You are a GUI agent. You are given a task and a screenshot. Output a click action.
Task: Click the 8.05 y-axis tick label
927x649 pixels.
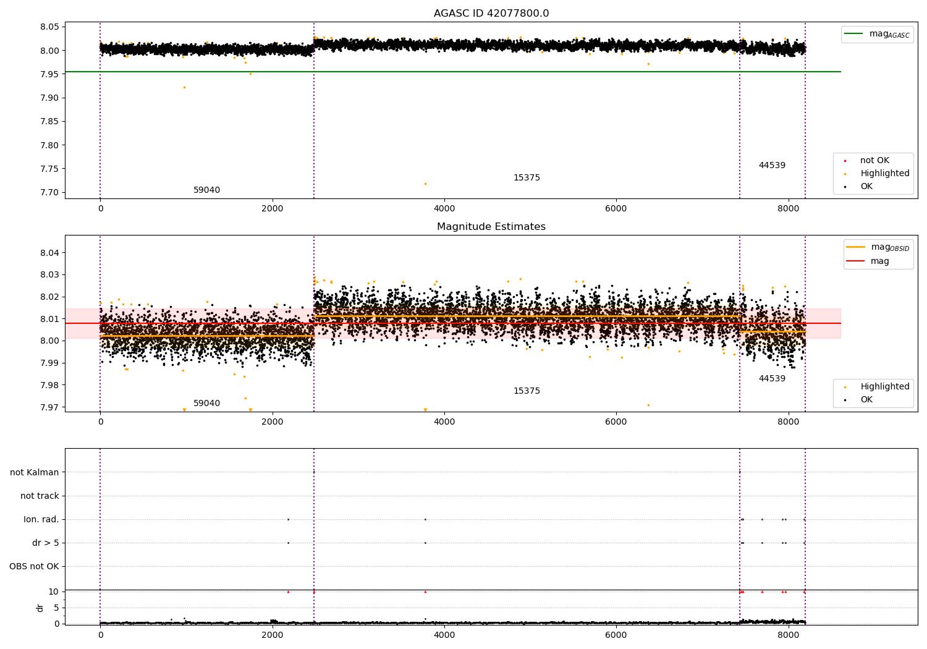tap(51, 27)
